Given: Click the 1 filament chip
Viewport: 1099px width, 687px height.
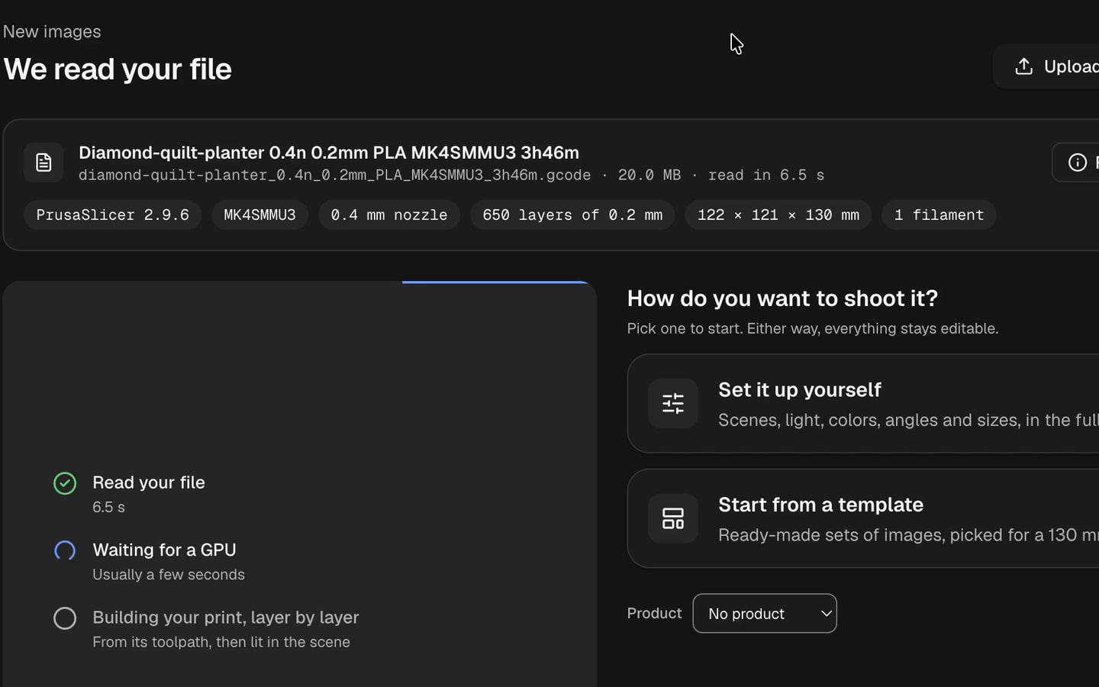Looking at the screenshot, I should point(939,215).
